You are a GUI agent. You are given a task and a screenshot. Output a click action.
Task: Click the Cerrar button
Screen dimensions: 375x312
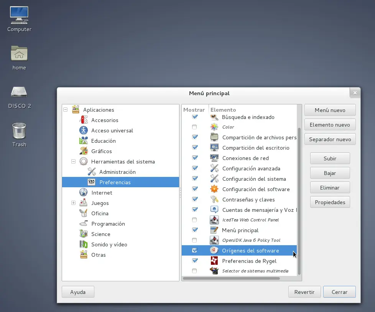click(x=339, y=292)
